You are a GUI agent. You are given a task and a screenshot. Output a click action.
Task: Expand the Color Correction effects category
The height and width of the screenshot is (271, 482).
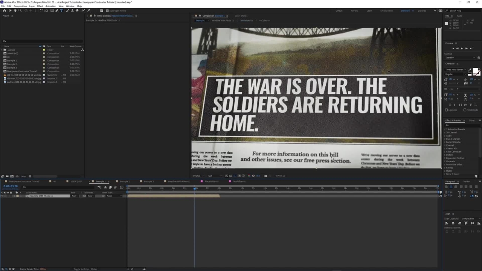pyautogui.click(x=445, y=152)
